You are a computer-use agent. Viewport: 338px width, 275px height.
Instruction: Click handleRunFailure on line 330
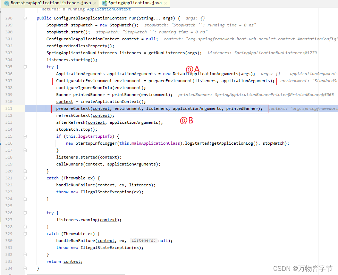coord(75,241)
